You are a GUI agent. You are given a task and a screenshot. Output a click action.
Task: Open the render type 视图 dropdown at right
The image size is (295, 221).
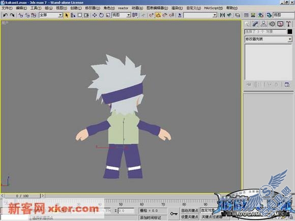[283, 15]
